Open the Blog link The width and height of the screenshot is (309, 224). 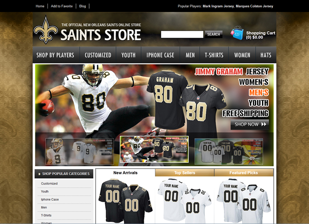point(82,6)
